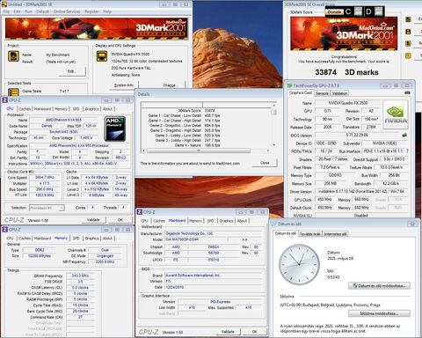
Task: Click the yellow Project icon in 3DMark
Action: tap(13, 56)
